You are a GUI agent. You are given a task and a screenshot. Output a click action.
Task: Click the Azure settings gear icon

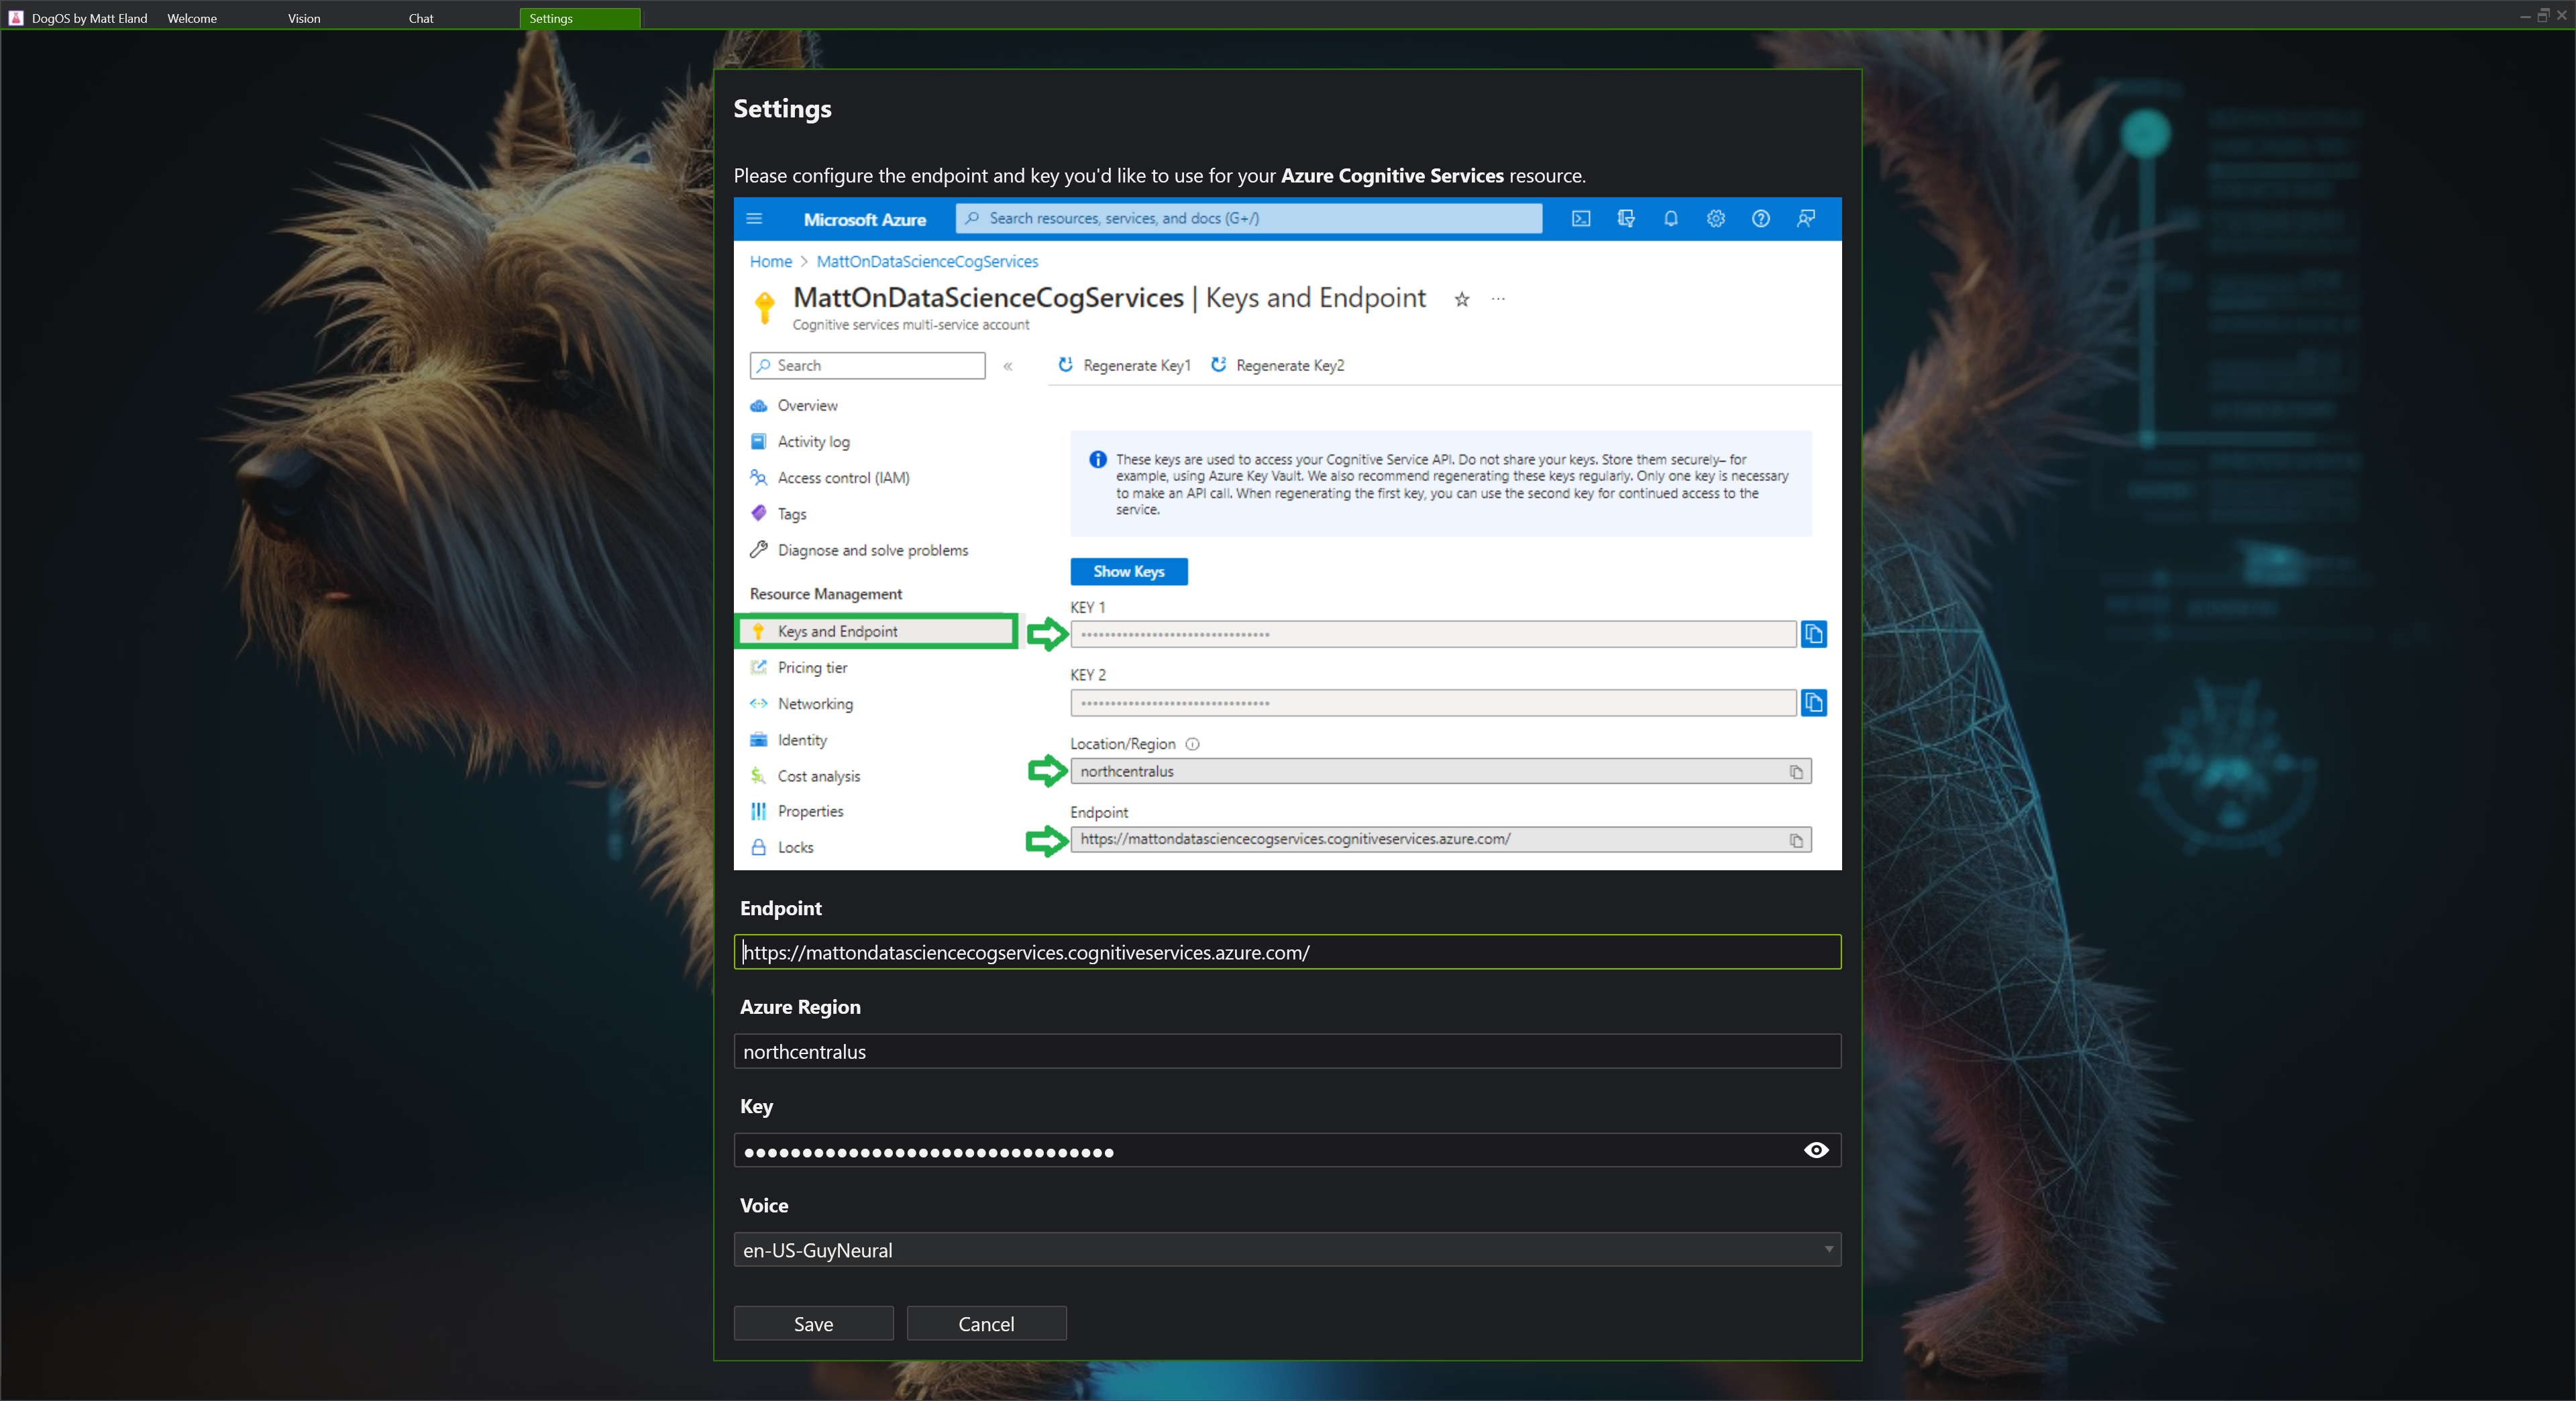[1715, 218]
